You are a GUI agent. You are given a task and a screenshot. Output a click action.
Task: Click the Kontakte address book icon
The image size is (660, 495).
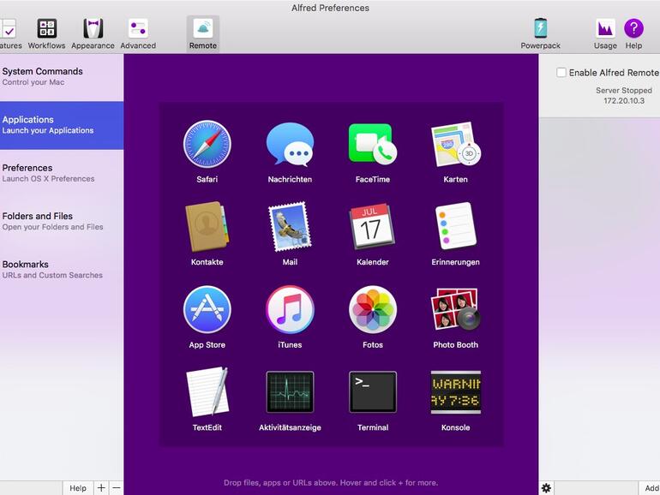click(x=207, y=227)
